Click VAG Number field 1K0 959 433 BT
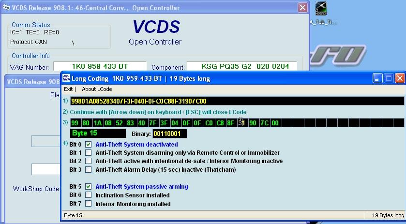406x224 pixels. (100, 67)
